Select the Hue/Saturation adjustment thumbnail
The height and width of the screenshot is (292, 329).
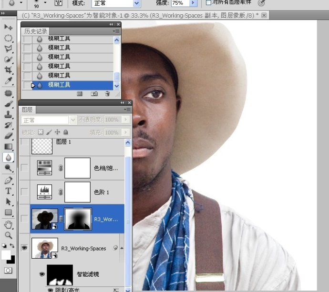click(45, 168)
